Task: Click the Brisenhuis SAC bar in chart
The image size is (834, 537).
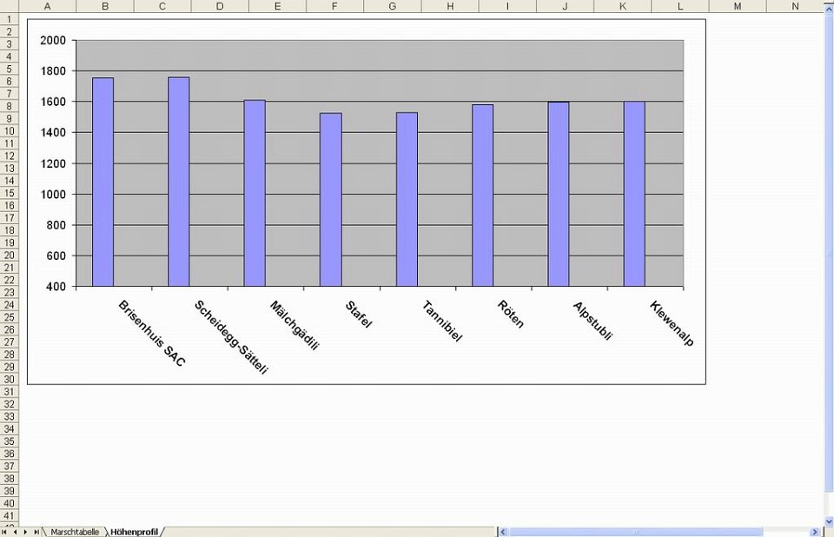Action: 103,182
